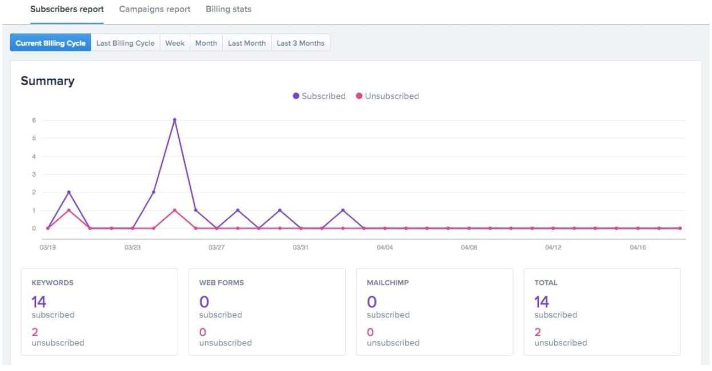Select Last Billing Cycle range

coord(125,43)
